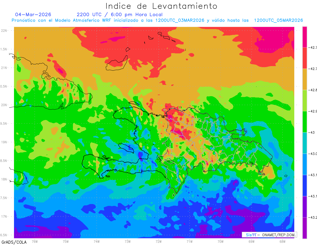Click the '-43.2' legend value

pyautogui.click(x=313, y=217)
